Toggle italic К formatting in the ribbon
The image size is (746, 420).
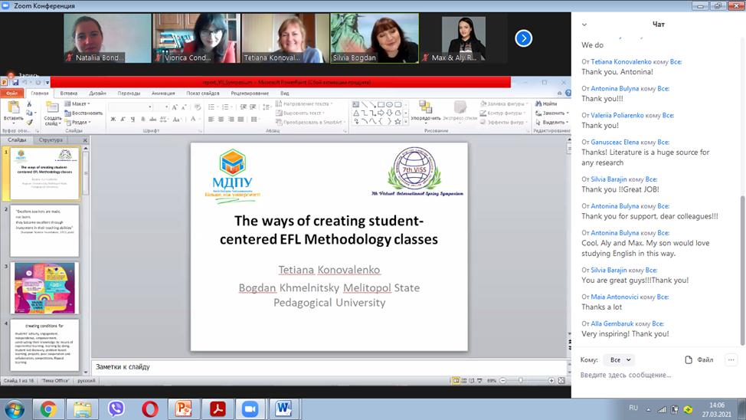point(123,120)
